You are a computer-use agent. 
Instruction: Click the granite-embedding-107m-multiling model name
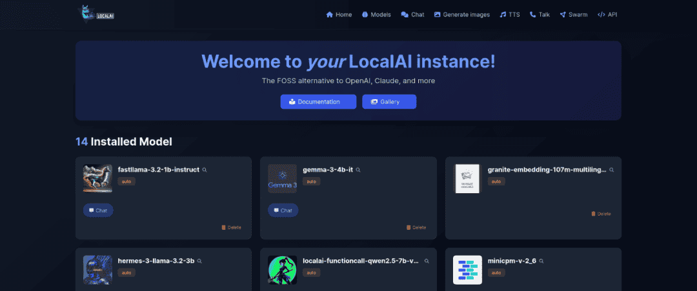(547, 169)
